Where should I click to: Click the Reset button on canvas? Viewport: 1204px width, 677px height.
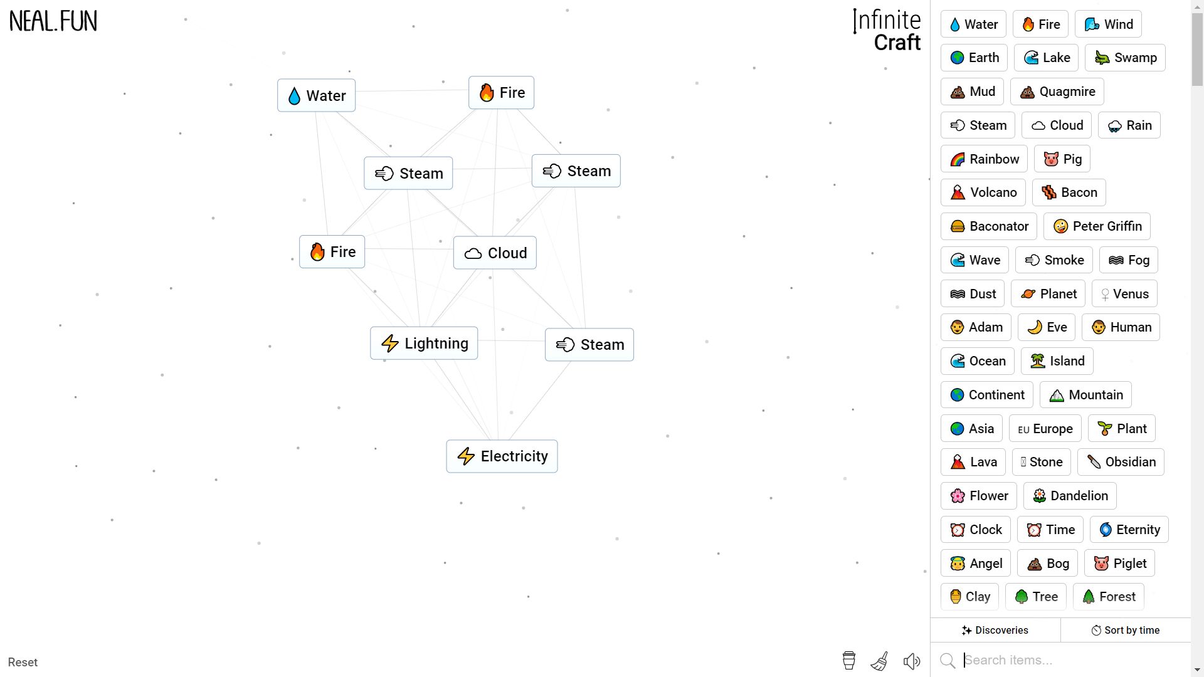pos(23,661)
